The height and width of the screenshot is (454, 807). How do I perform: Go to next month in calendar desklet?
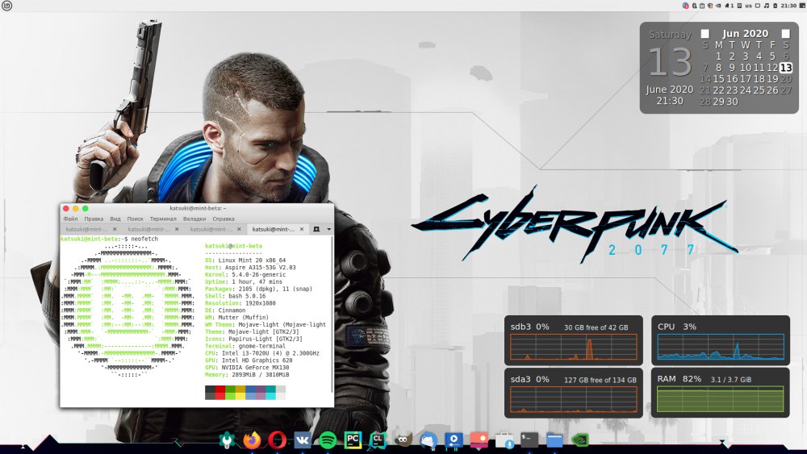[785, 33]
